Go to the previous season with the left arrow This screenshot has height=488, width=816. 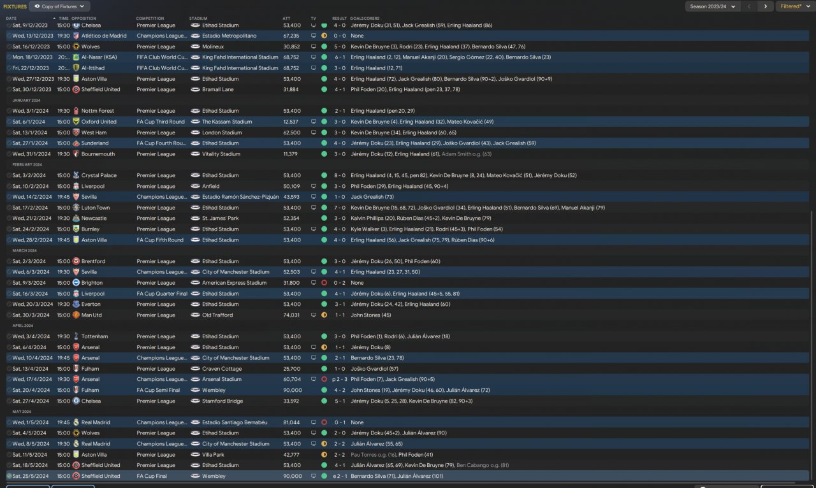click(750, 6)
